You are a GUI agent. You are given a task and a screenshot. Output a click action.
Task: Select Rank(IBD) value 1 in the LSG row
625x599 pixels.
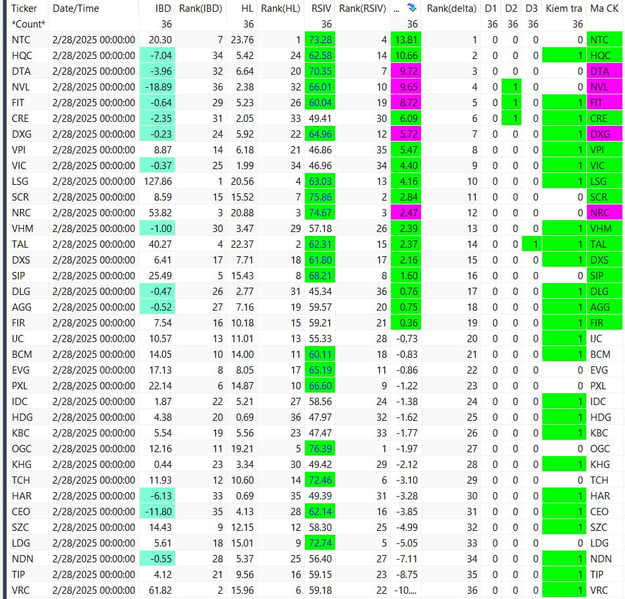(220, 182)
